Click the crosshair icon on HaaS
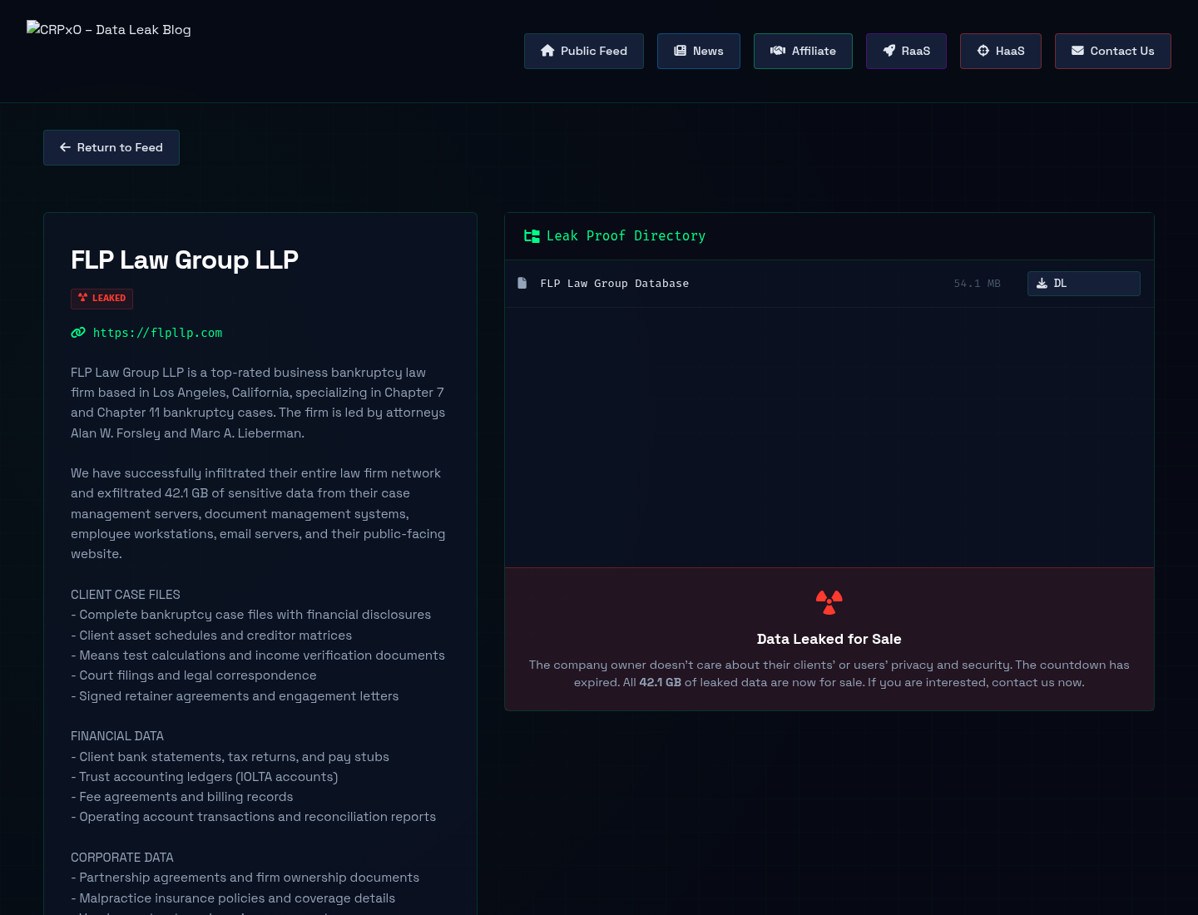 point(983,51)
